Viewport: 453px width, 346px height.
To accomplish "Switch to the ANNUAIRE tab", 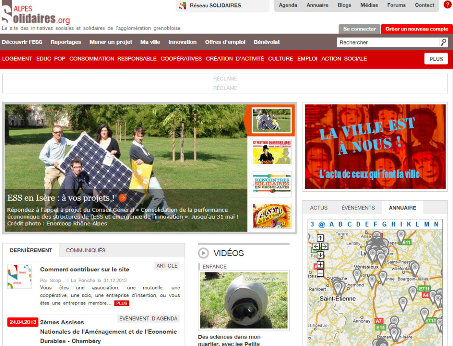I will 403,208.
